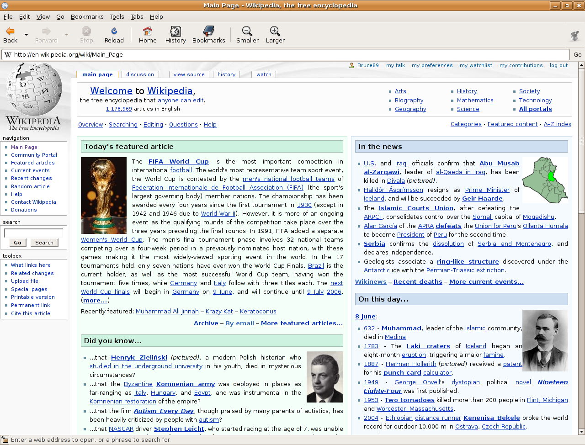The width and height of the screenshot is (585, 445).
Task: Focus the Wikipedia sidebar search box
Action: tap(33, 233)
